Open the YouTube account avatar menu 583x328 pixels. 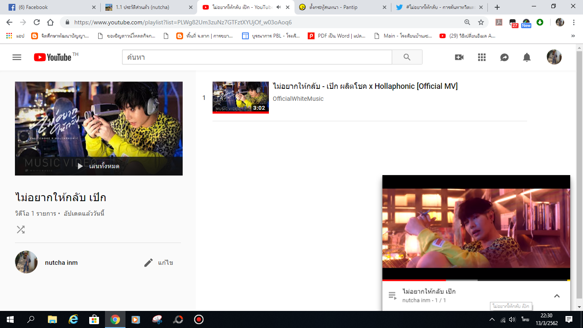(x=554, y=57)
